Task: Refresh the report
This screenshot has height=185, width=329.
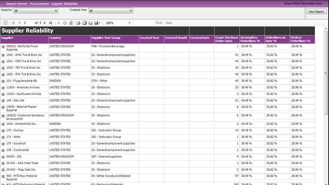Action: click(71, 23)
